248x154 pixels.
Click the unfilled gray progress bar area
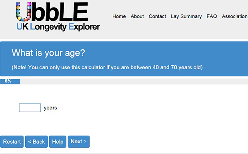click(134, 81)
